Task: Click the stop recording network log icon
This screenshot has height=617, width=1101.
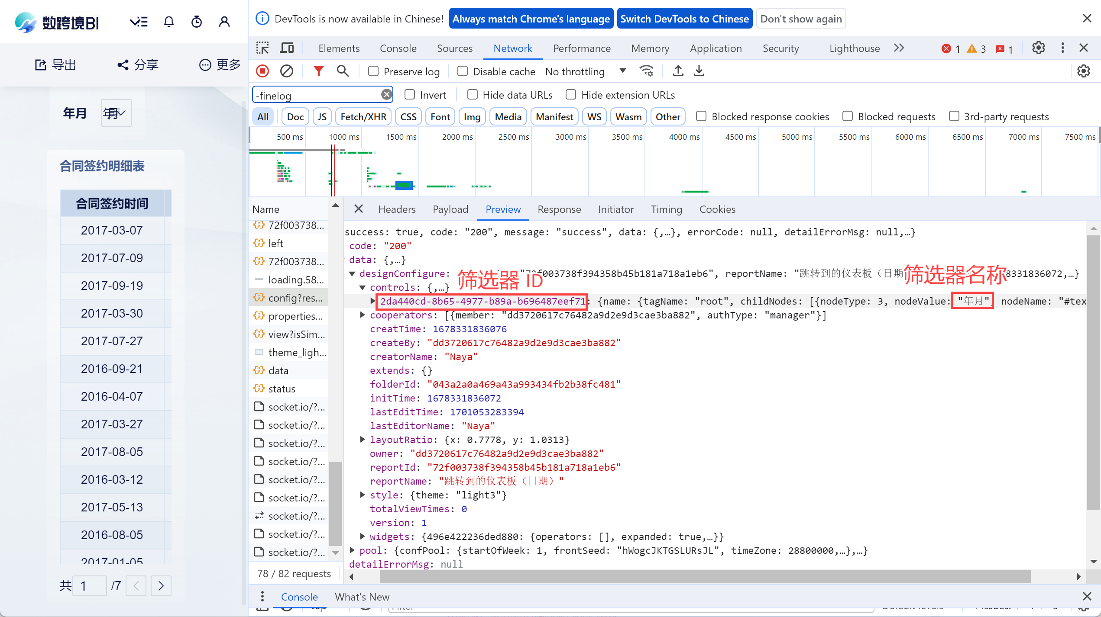Action: 262,71
